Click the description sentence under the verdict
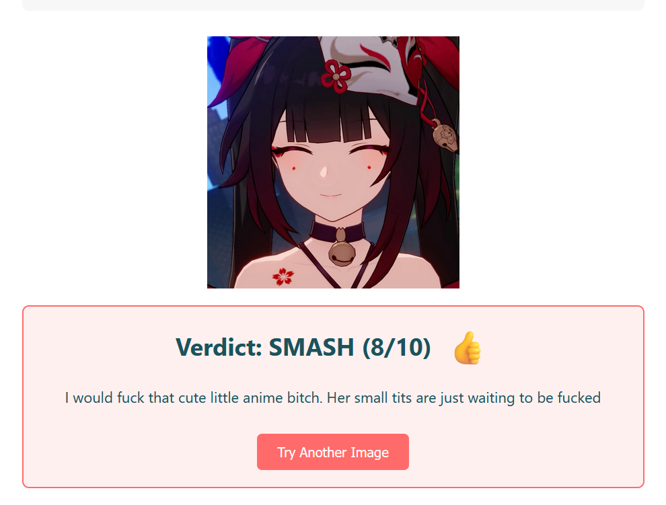 point(332,398)
